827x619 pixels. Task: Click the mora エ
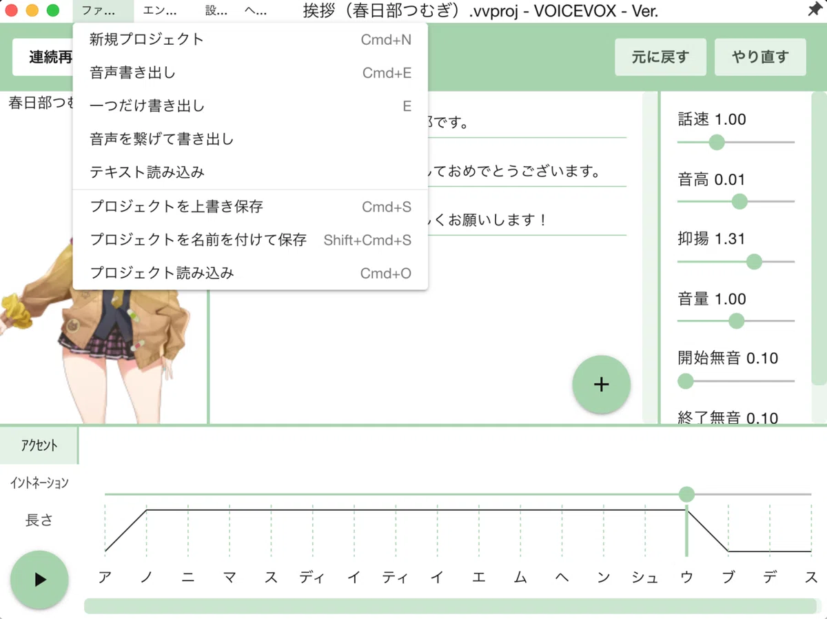click(x=479, y=578)
